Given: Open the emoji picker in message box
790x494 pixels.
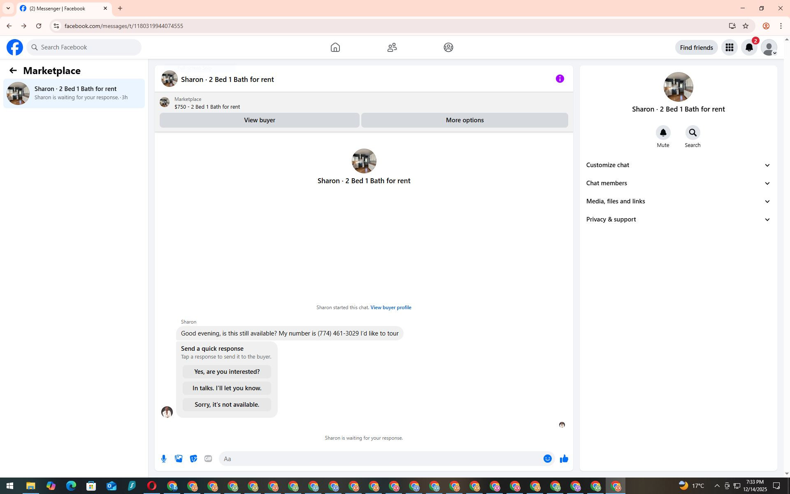Looking at the screenshot, I should click(547, 459).
